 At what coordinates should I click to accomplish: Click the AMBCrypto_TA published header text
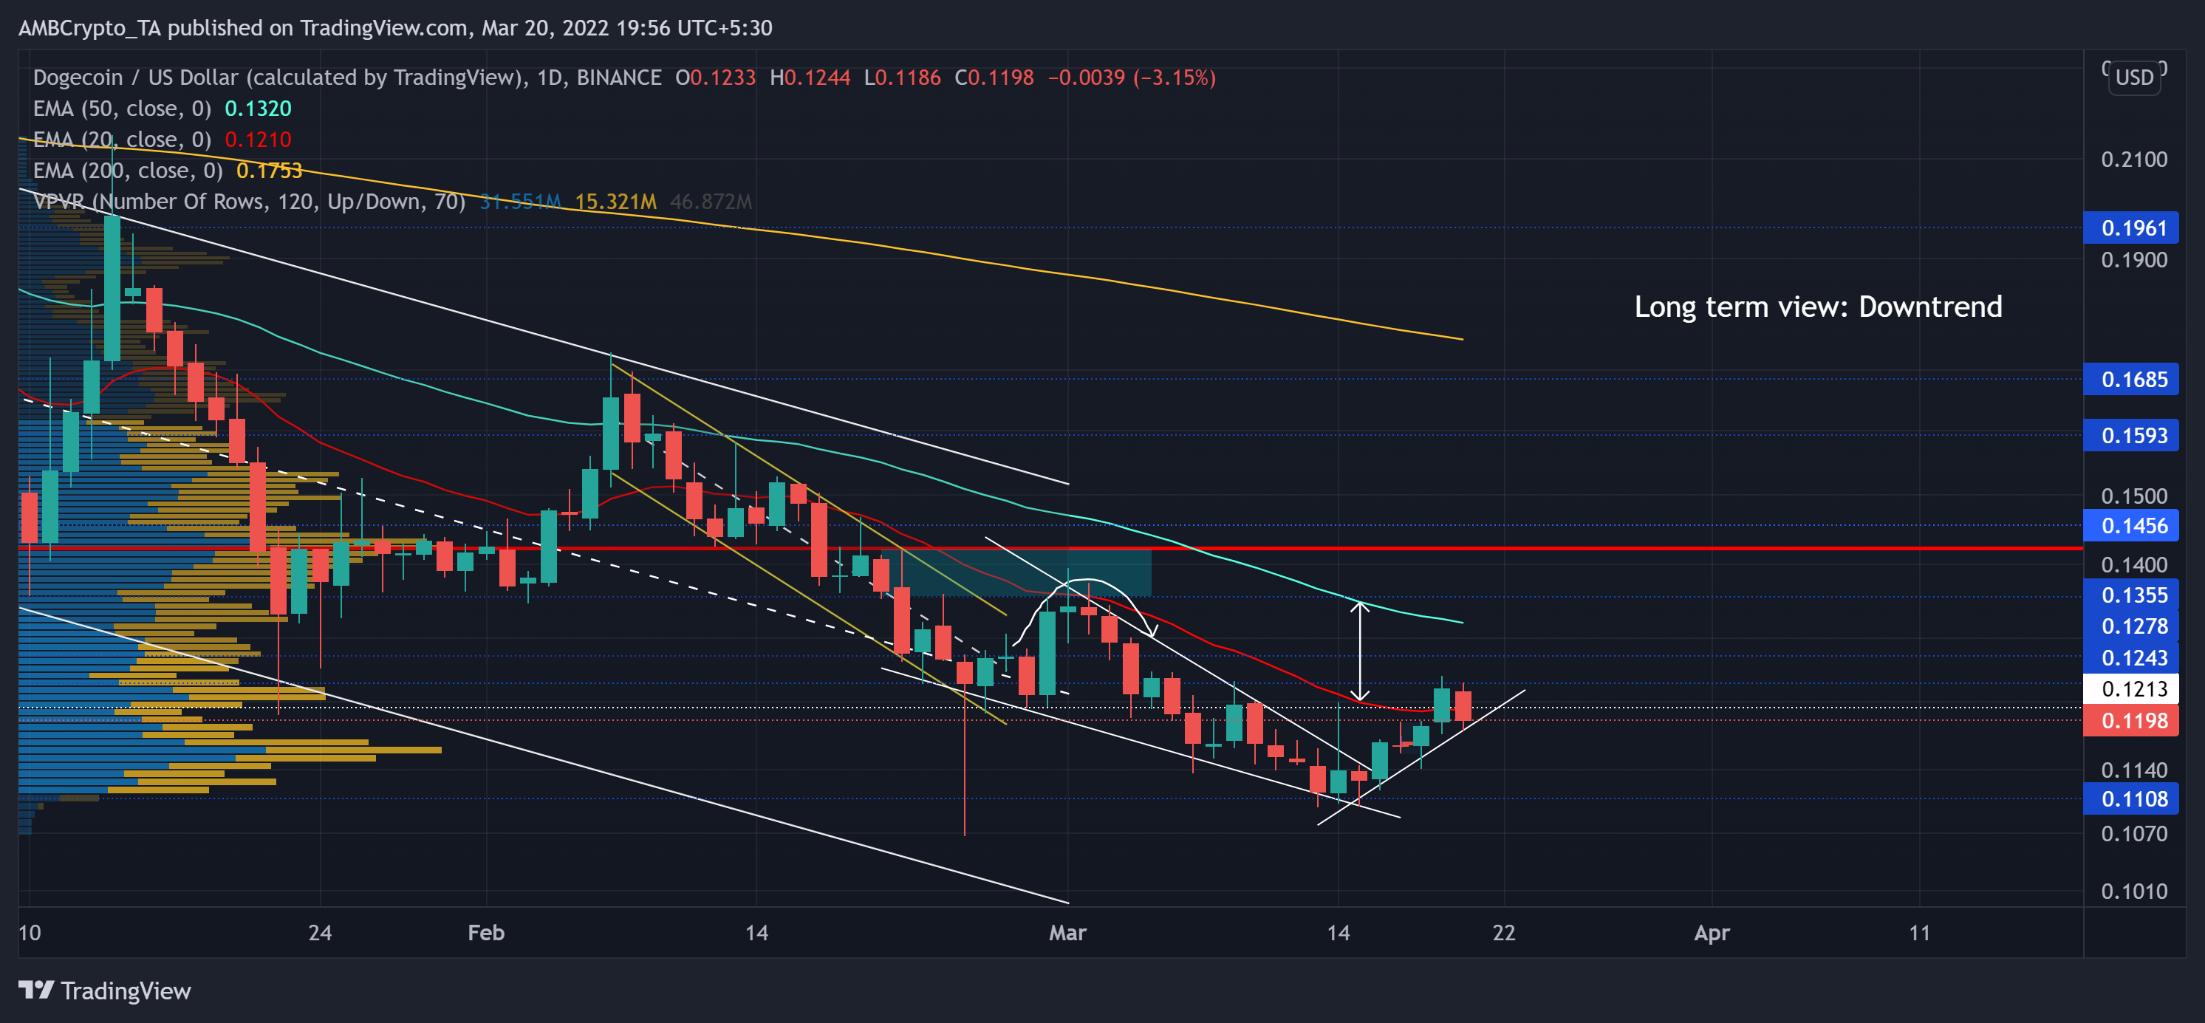click(395, 28)
